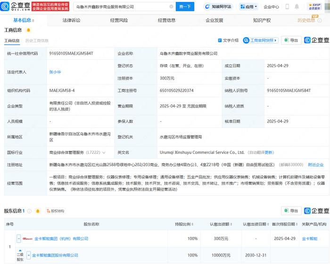Clear the search box with the X icon
Viewport: 330px width, 264px height.
coord(171,7)
